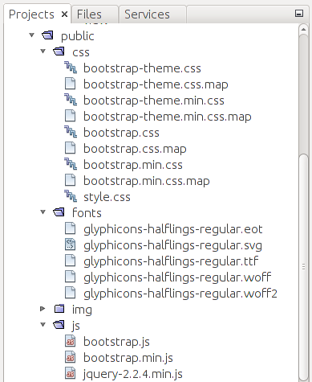
Task: Collapse the js folder
Action: tap(43, 325)
